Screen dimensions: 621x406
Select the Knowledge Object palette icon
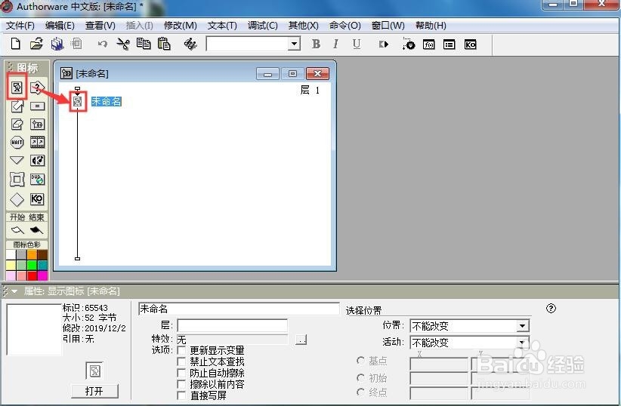(37, 198)
